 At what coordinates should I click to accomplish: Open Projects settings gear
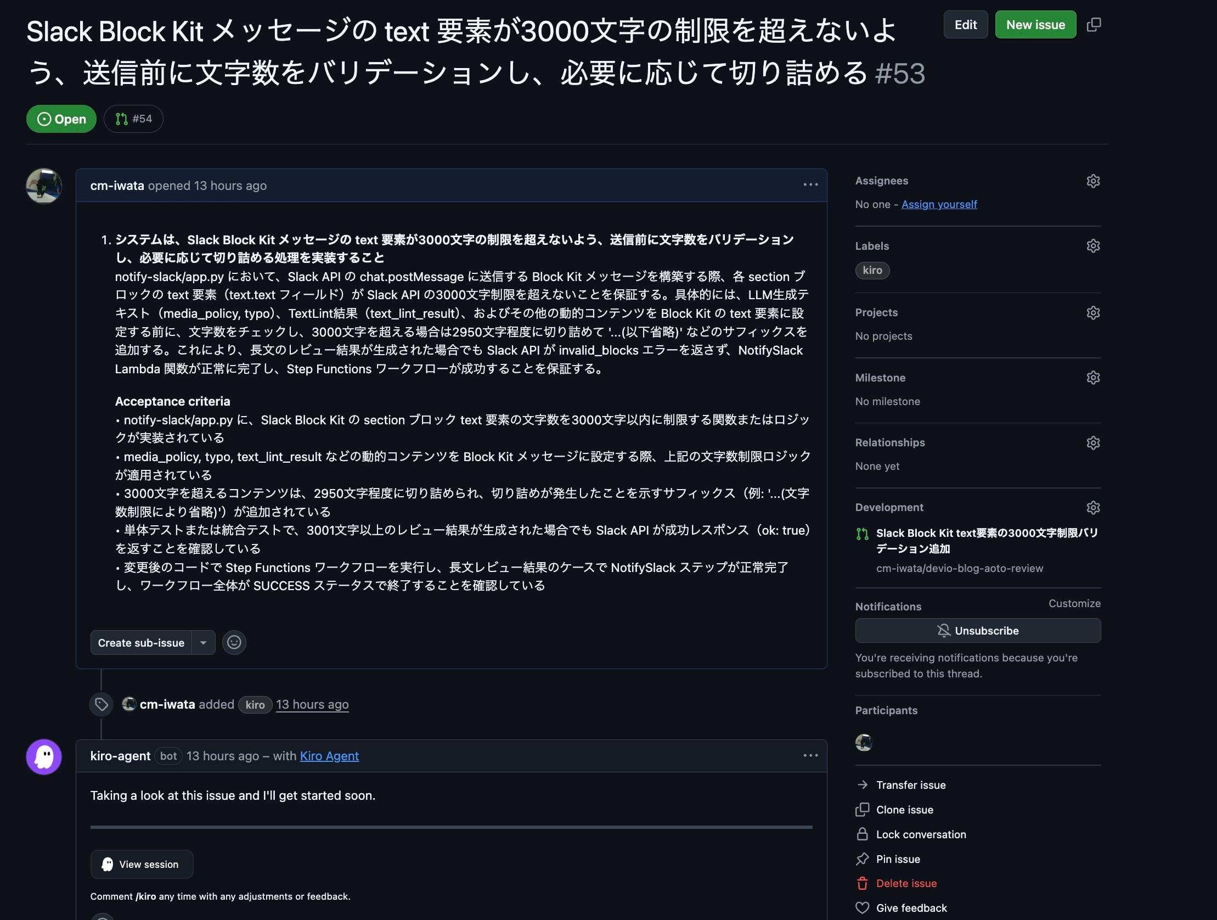pos(1092,313)
